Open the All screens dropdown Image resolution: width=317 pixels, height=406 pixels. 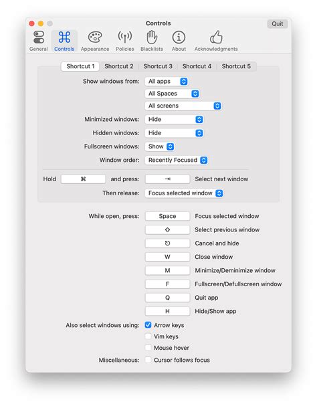click(x=183, y=106)
